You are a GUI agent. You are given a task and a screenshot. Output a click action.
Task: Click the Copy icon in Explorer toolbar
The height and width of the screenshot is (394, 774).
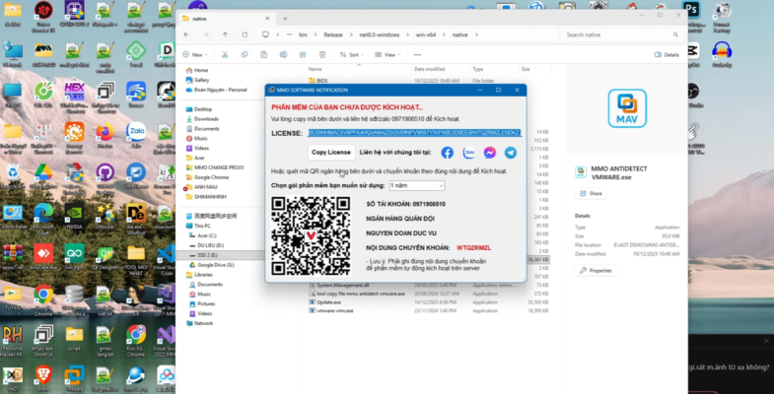(245, 55)
